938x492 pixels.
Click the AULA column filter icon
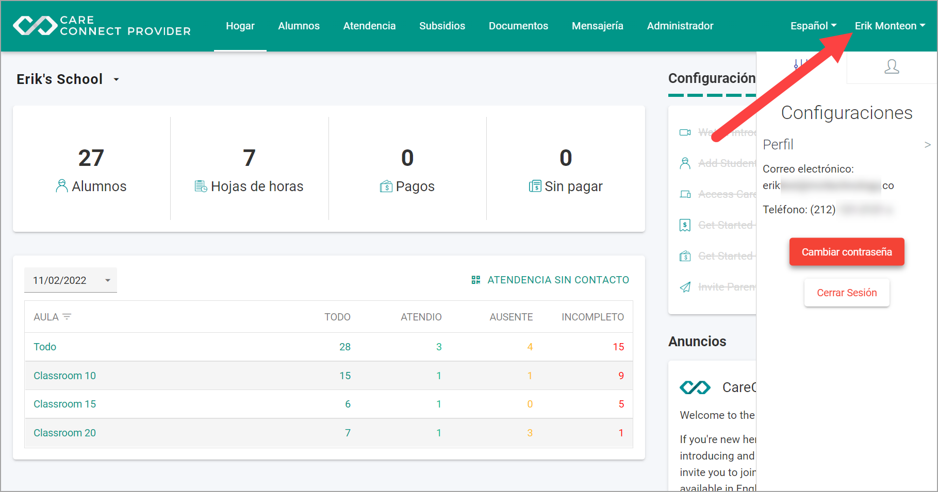67,316
